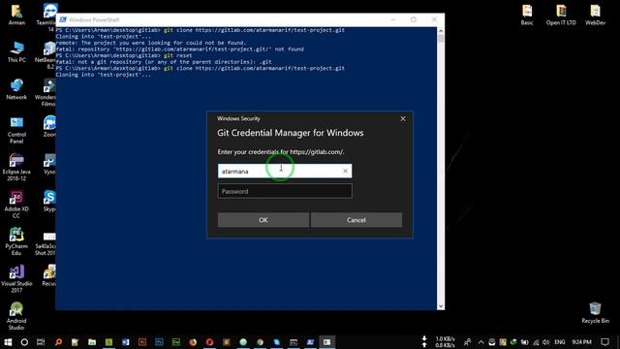Click PowerShell scrollbar up arrow
This screenshot has height=349, width=620.
point(441,31)
